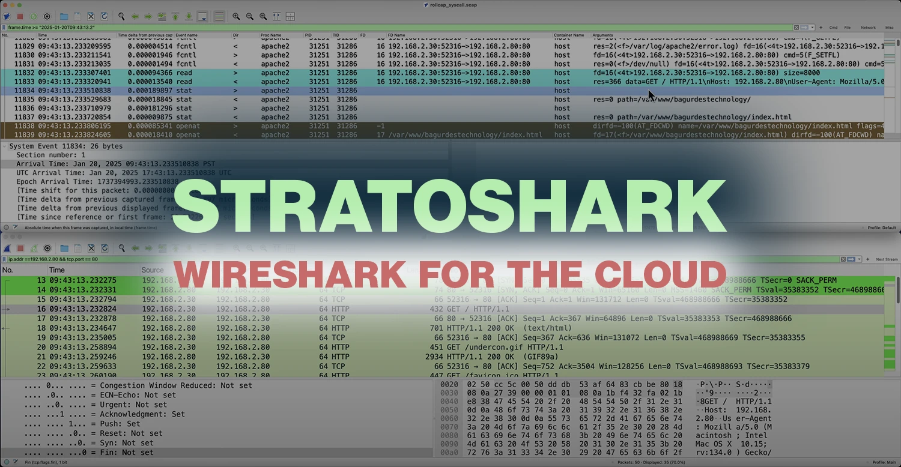This screenshot has height=467, width=901.
Task: Clear the frame.time display filter
Action: 796,28
